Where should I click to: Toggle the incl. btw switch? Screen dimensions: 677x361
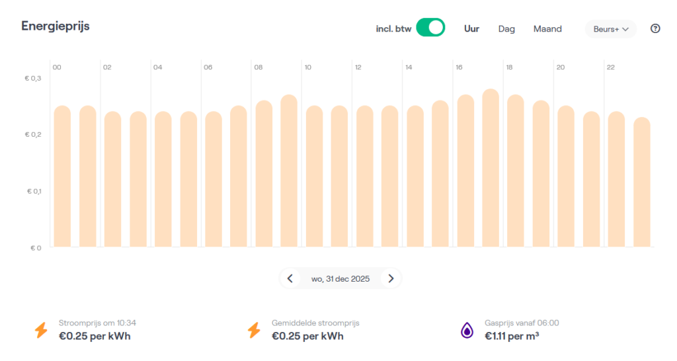click(430, 28)
